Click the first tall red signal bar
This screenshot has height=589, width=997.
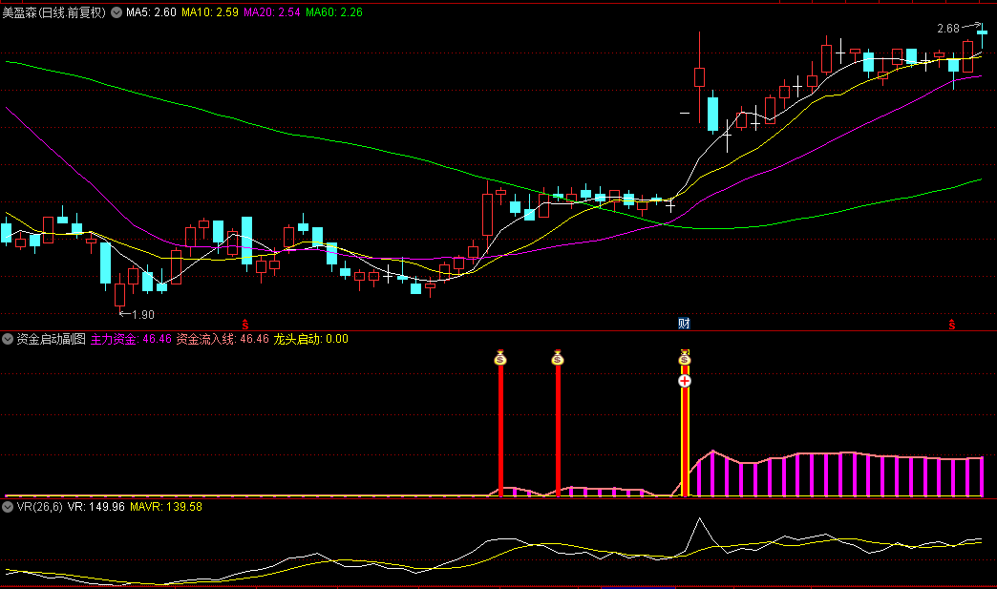500,431
